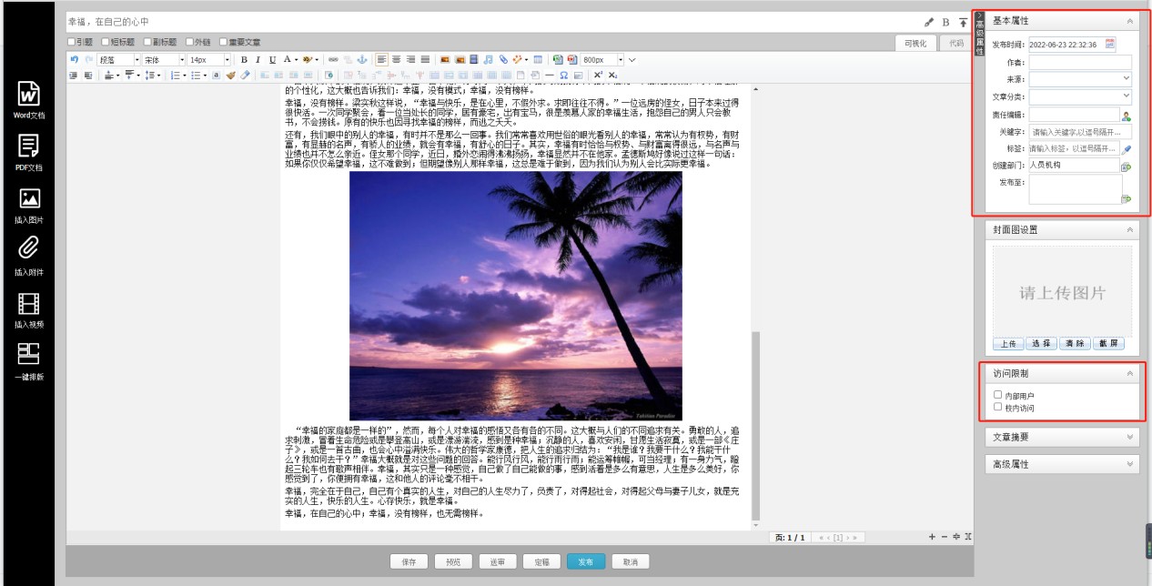The width and height of the screenshot is (1152, 586).
Task: Run 一键排版 auto layout
Action: click(x=27, y=361)
